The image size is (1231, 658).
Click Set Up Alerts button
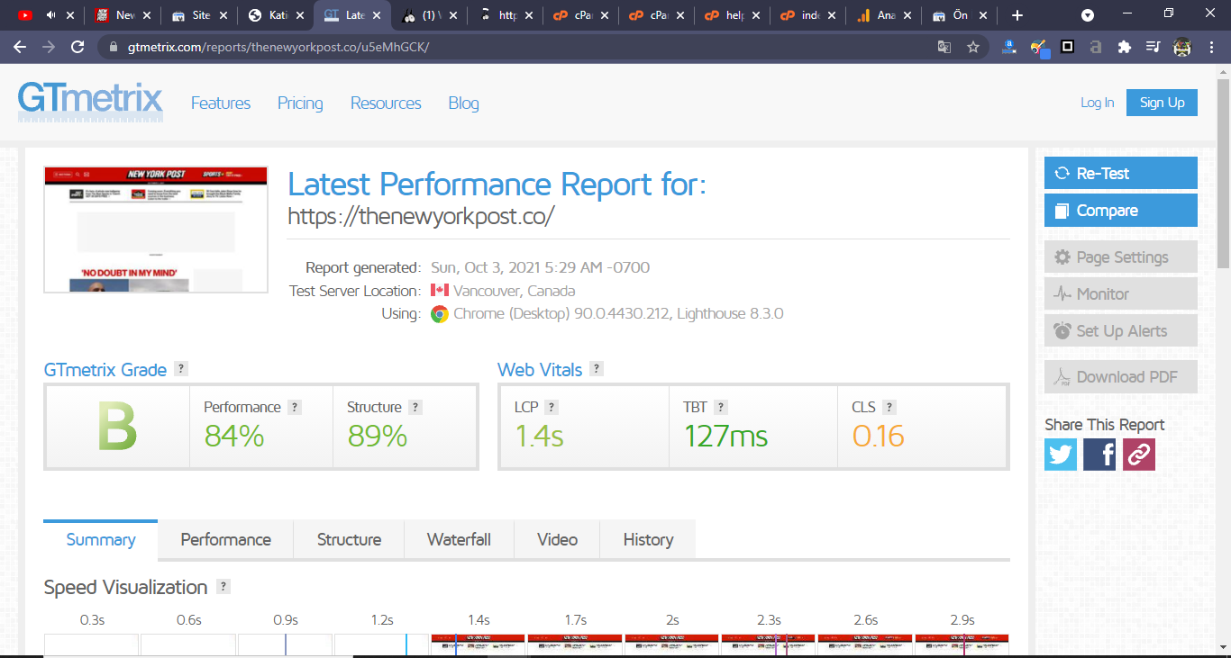pos(1121,331)
